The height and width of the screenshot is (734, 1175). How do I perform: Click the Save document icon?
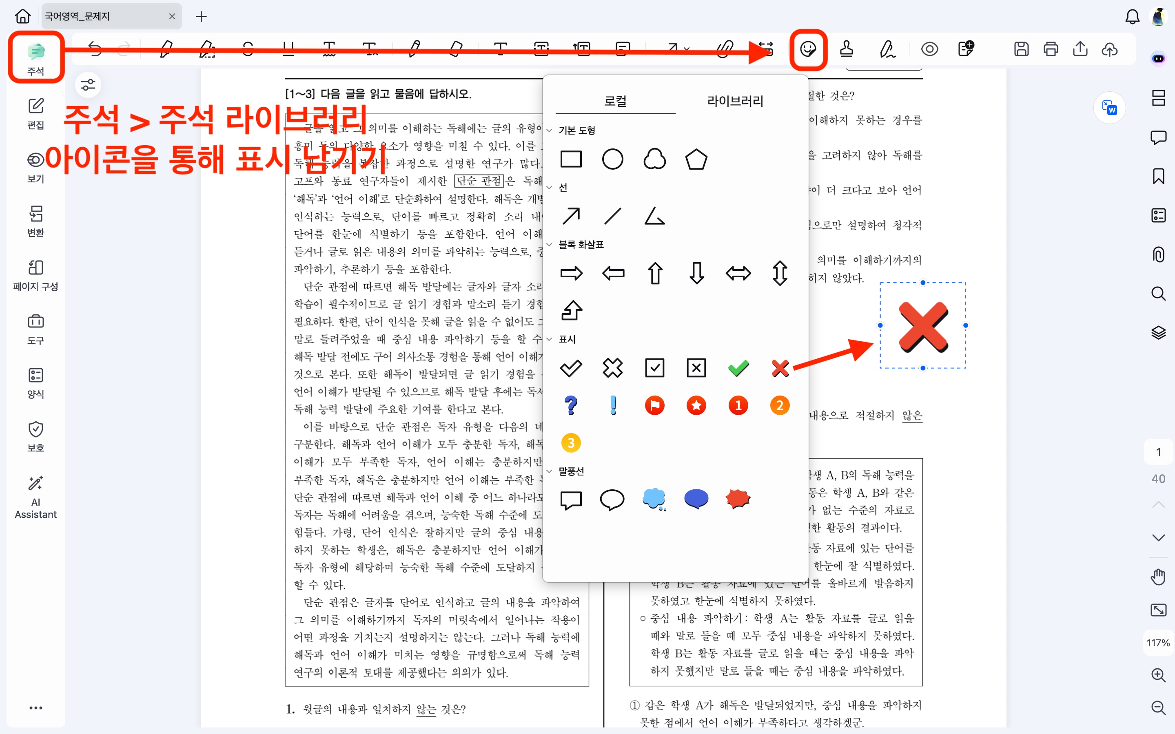click(x=1021, y=49)
